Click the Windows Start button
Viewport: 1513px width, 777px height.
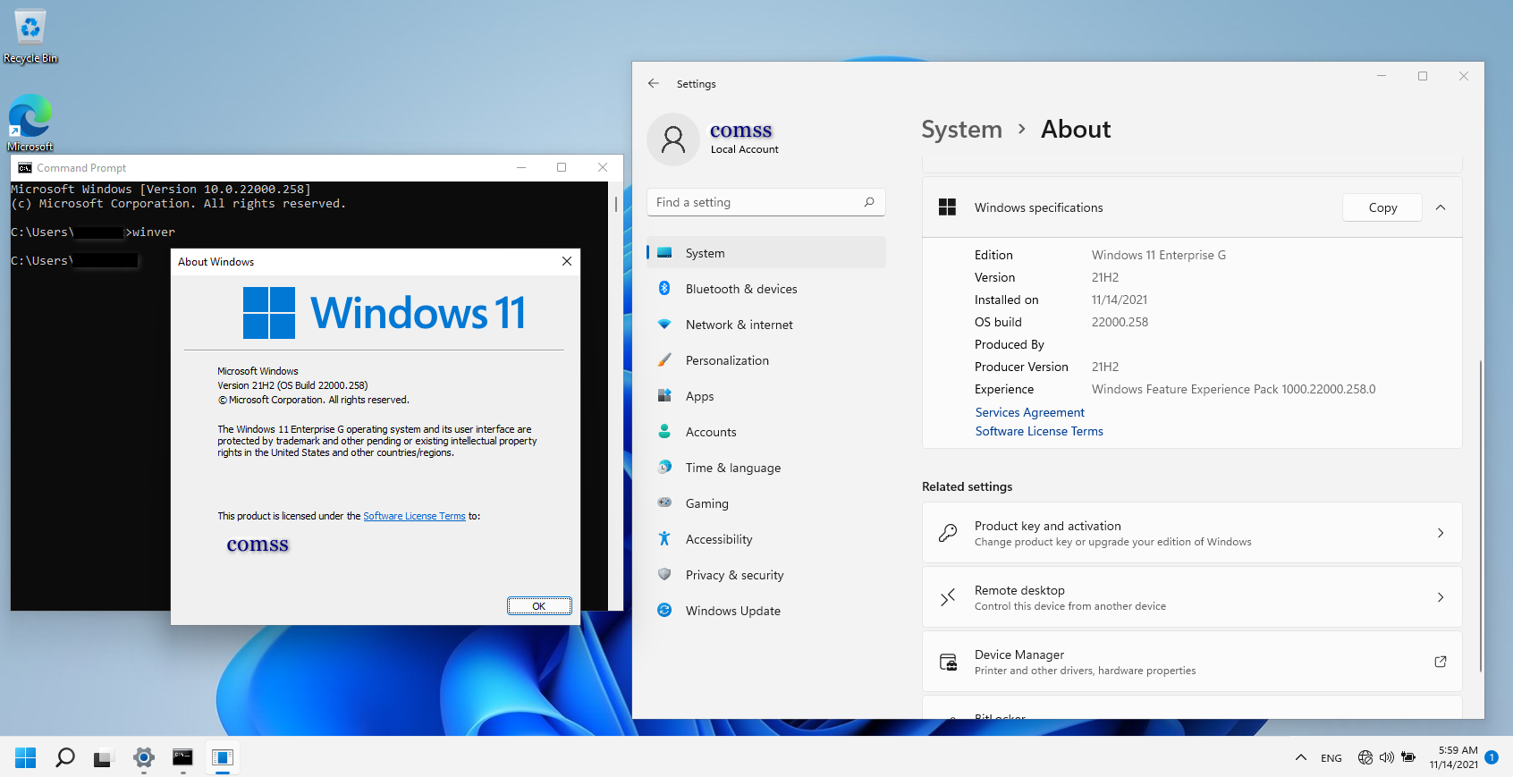coord(26,757)
